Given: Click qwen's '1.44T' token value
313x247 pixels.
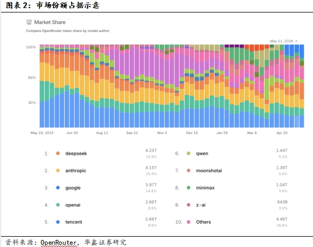Looking at the screenshot, I should (x=281, y=150).
